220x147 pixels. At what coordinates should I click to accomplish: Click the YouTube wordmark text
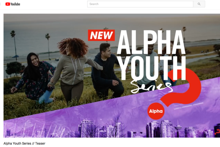15,4
